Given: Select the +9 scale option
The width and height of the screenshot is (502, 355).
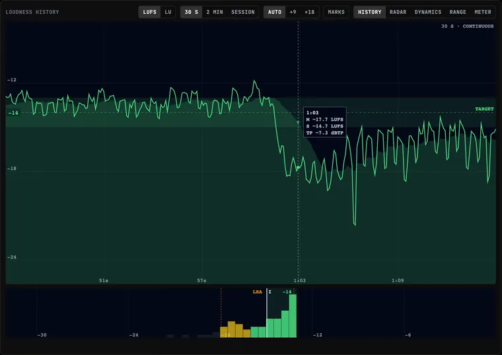Looking at the screenshot, I should (x=293, y=12).
